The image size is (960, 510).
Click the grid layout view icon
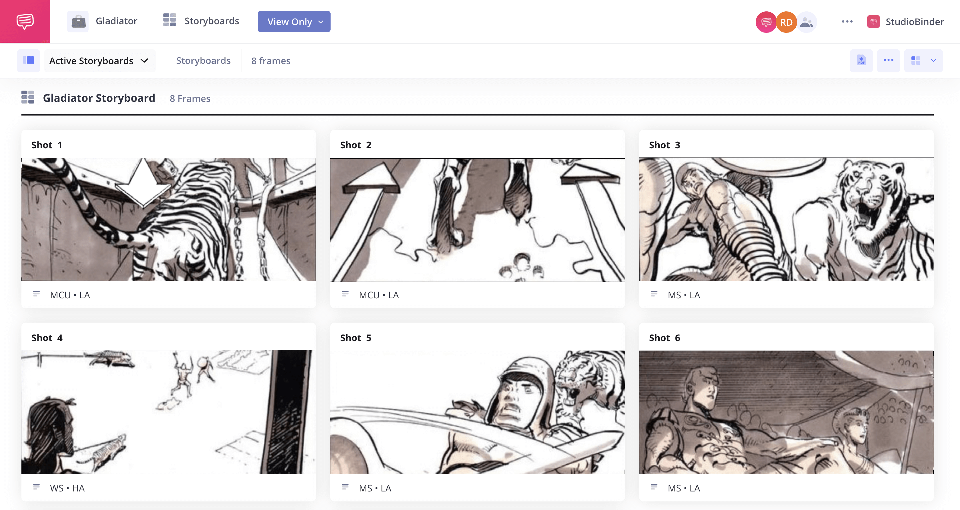[916, 60]
